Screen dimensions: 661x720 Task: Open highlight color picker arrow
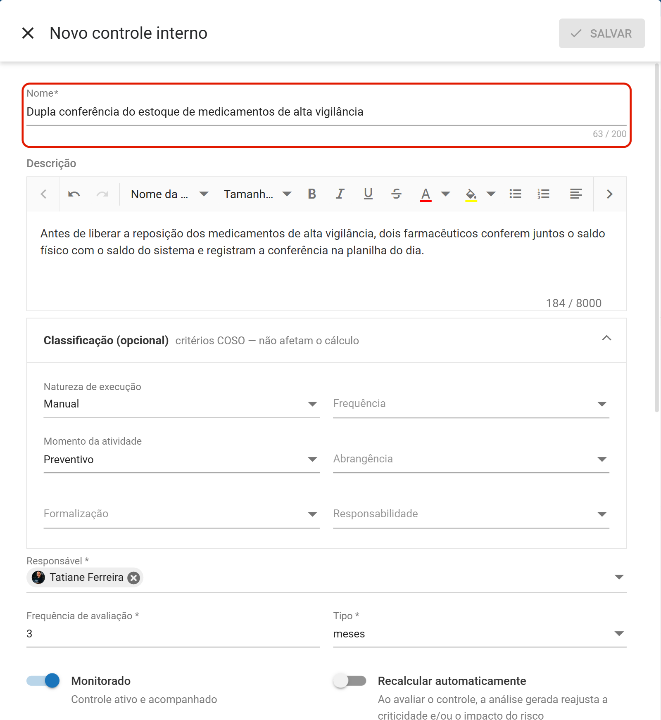tap(491, 194)
